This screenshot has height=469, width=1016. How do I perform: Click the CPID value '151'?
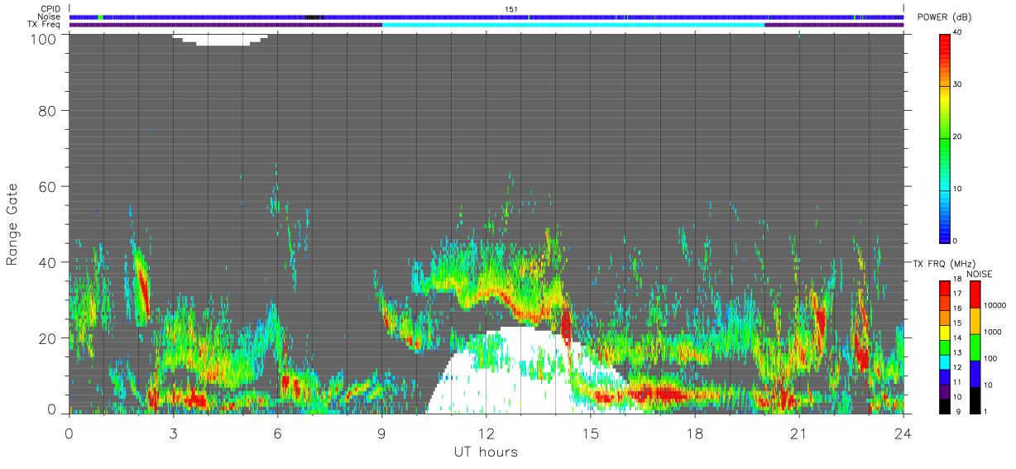[510, 9]
